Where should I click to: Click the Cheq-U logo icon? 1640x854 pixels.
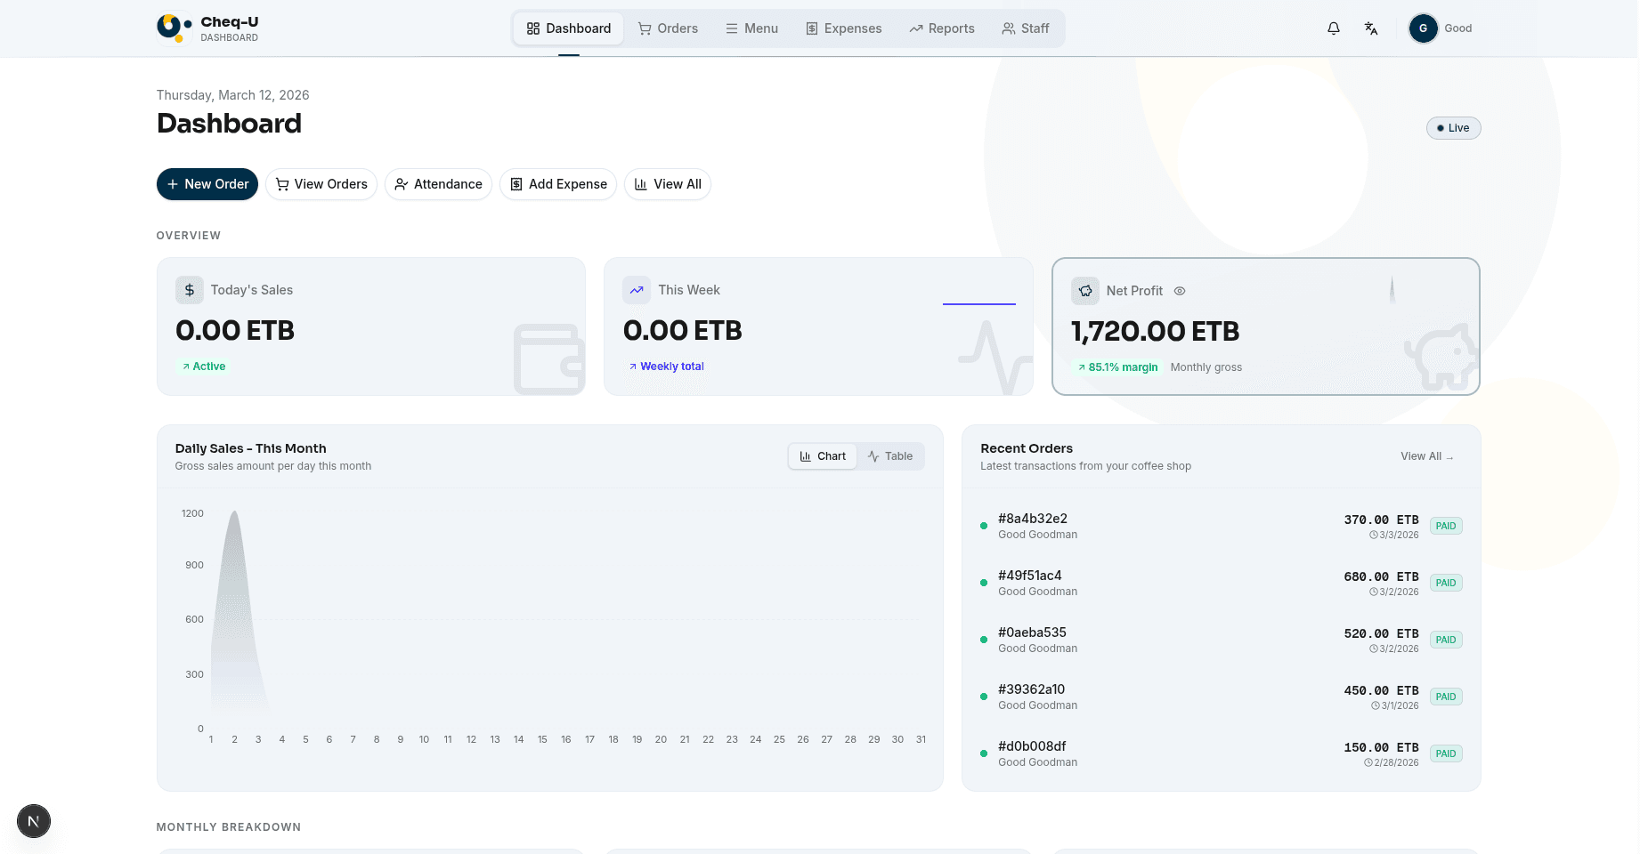[x=175, y=28]
